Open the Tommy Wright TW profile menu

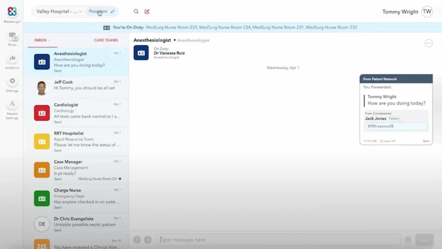click(426, 12)
